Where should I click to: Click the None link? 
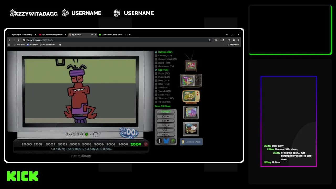[x=168, y=106]
